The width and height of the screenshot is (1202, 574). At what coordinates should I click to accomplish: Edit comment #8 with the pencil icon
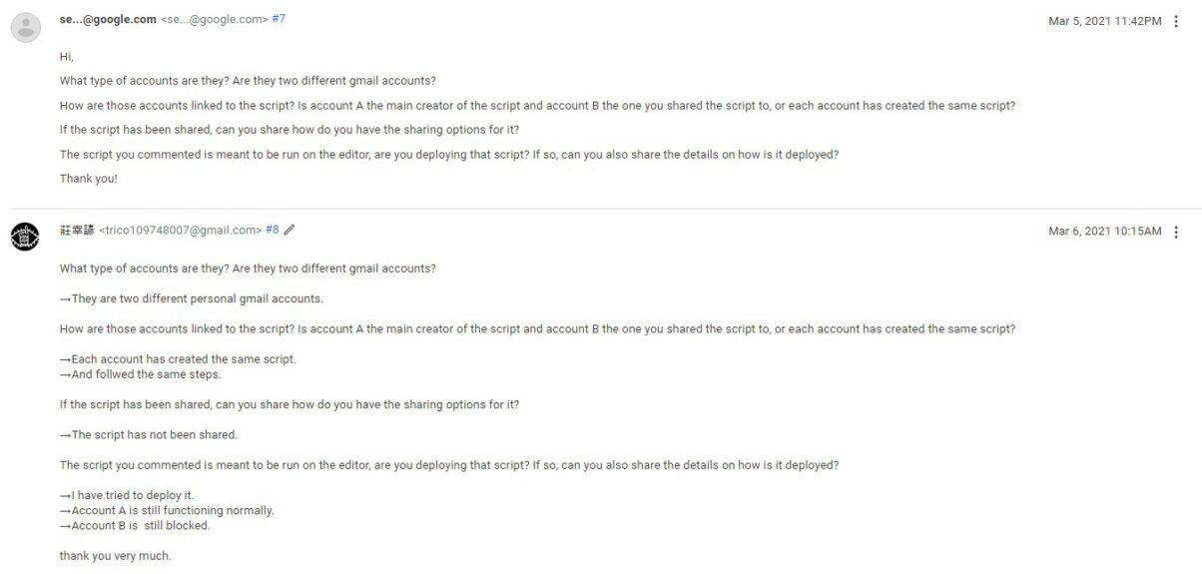[x=290, y=230]
